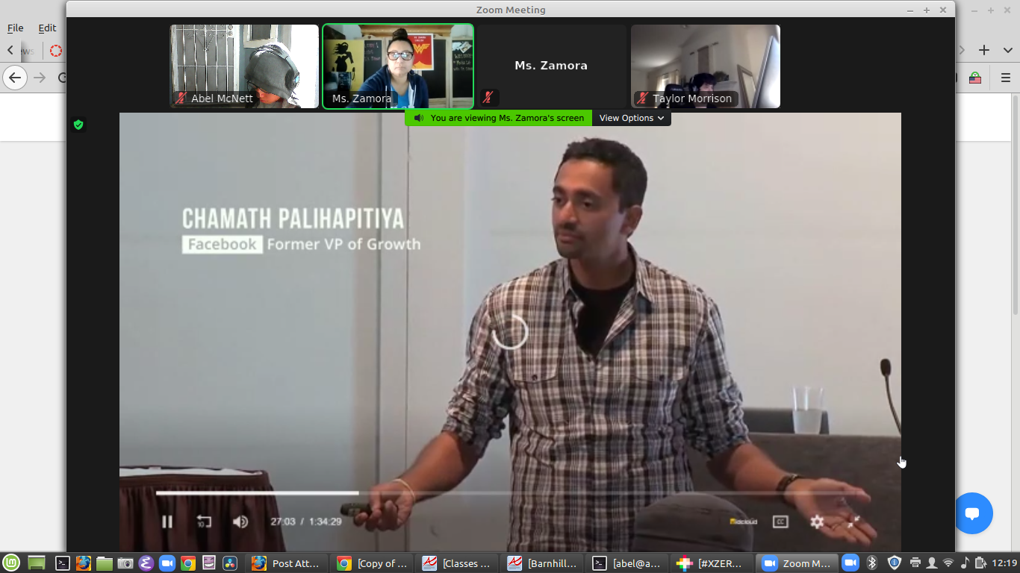Click the blue chat bubble button
Screen dimensions: 1020x573
tap(972, 513)
